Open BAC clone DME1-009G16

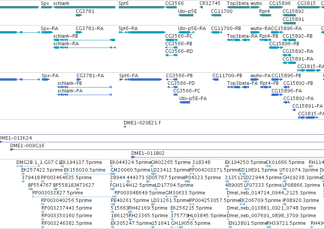click(x=27, y=146)
